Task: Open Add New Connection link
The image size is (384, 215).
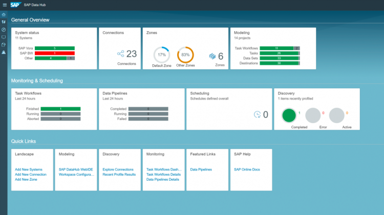Action: pyautogui.click(x=31, y=175)
